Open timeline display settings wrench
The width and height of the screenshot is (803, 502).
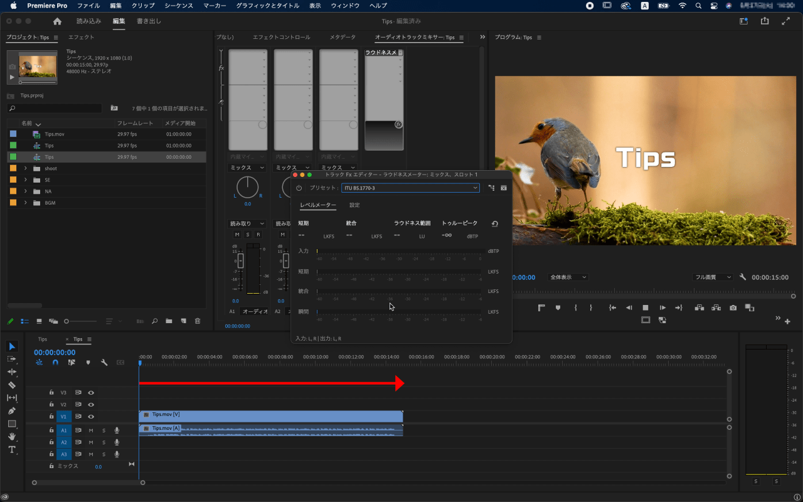[x=104, y=362]
